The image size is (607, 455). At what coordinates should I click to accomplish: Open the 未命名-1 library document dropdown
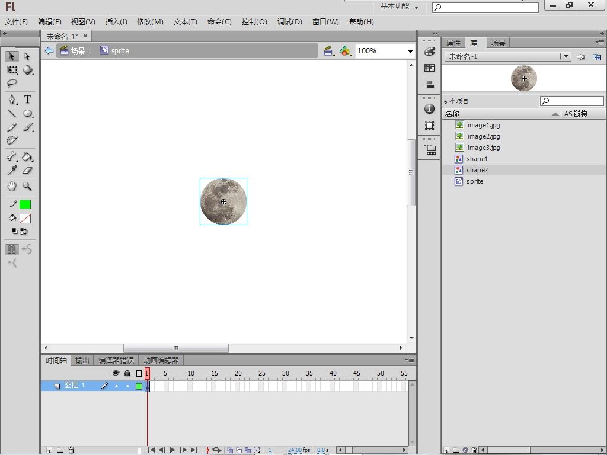pyautogui.click(x=566, y=56)
